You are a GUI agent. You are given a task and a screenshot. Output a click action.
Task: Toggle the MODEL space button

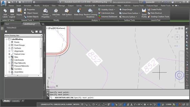[x=77, y=104]
